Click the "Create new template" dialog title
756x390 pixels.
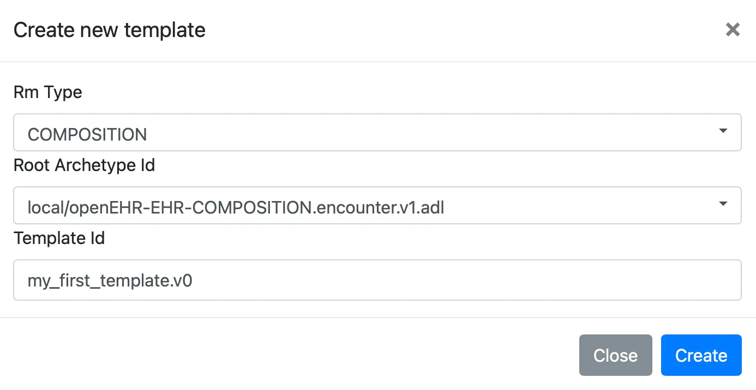(x=110, y=30)
